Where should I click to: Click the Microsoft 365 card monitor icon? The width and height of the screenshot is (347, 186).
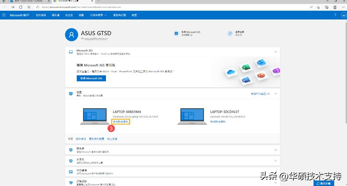(71, 52)
